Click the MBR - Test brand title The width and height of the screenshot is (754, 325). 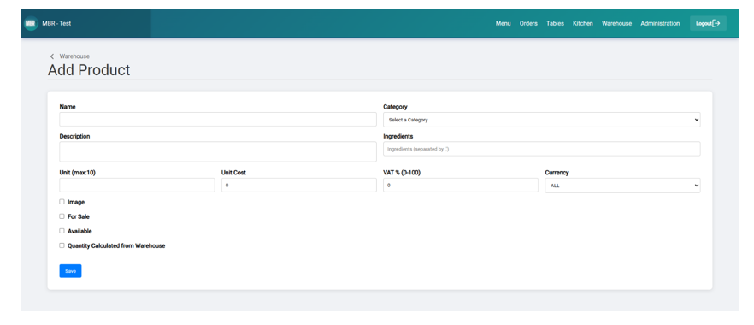[56, 23]
